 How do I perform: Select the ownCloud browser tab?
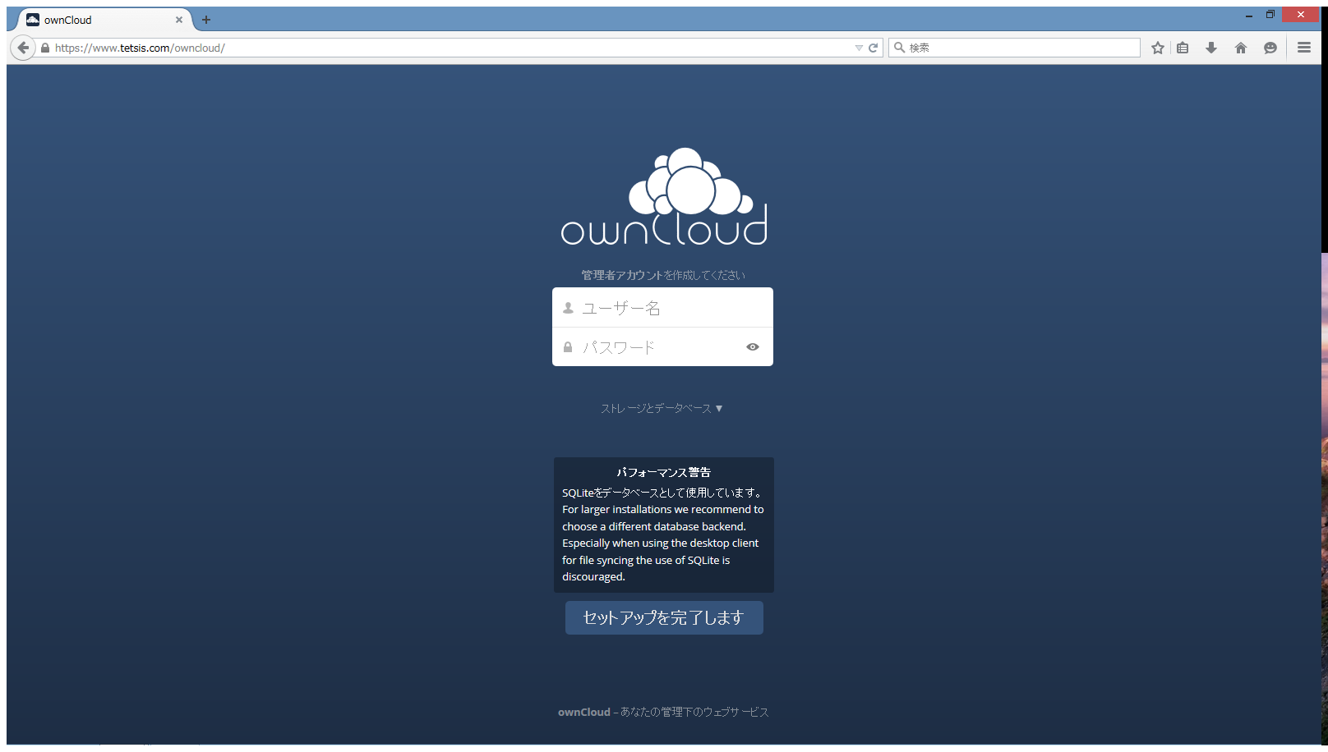[x=99, y=20]
